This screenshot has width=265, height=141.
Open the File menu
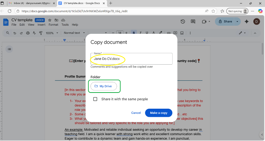[14, 25]
